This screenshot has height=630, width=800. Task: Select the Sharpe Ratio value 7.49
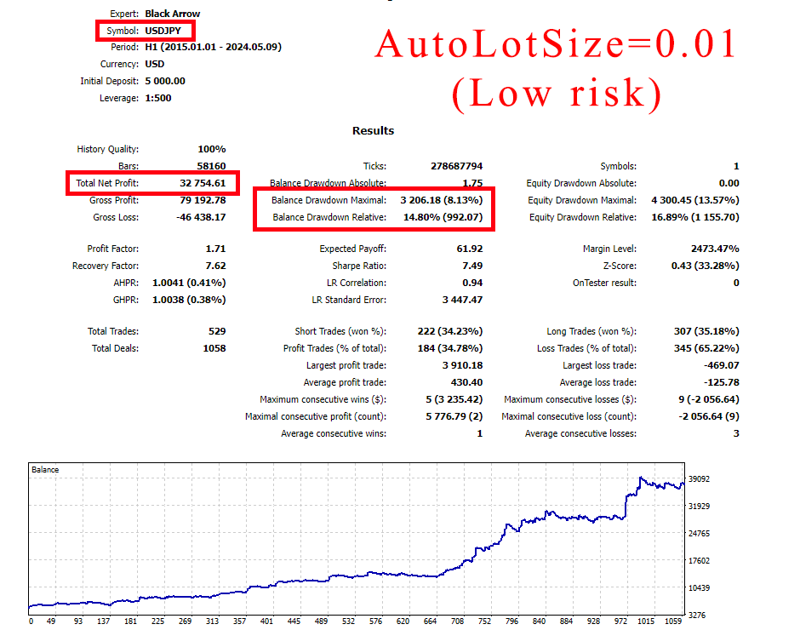(x=472, y=266)
